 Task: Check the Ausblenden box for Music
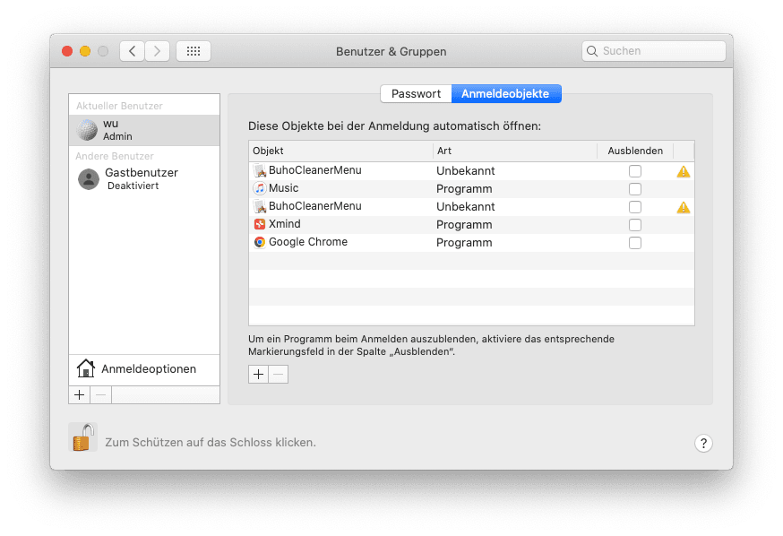click(635, 188)
